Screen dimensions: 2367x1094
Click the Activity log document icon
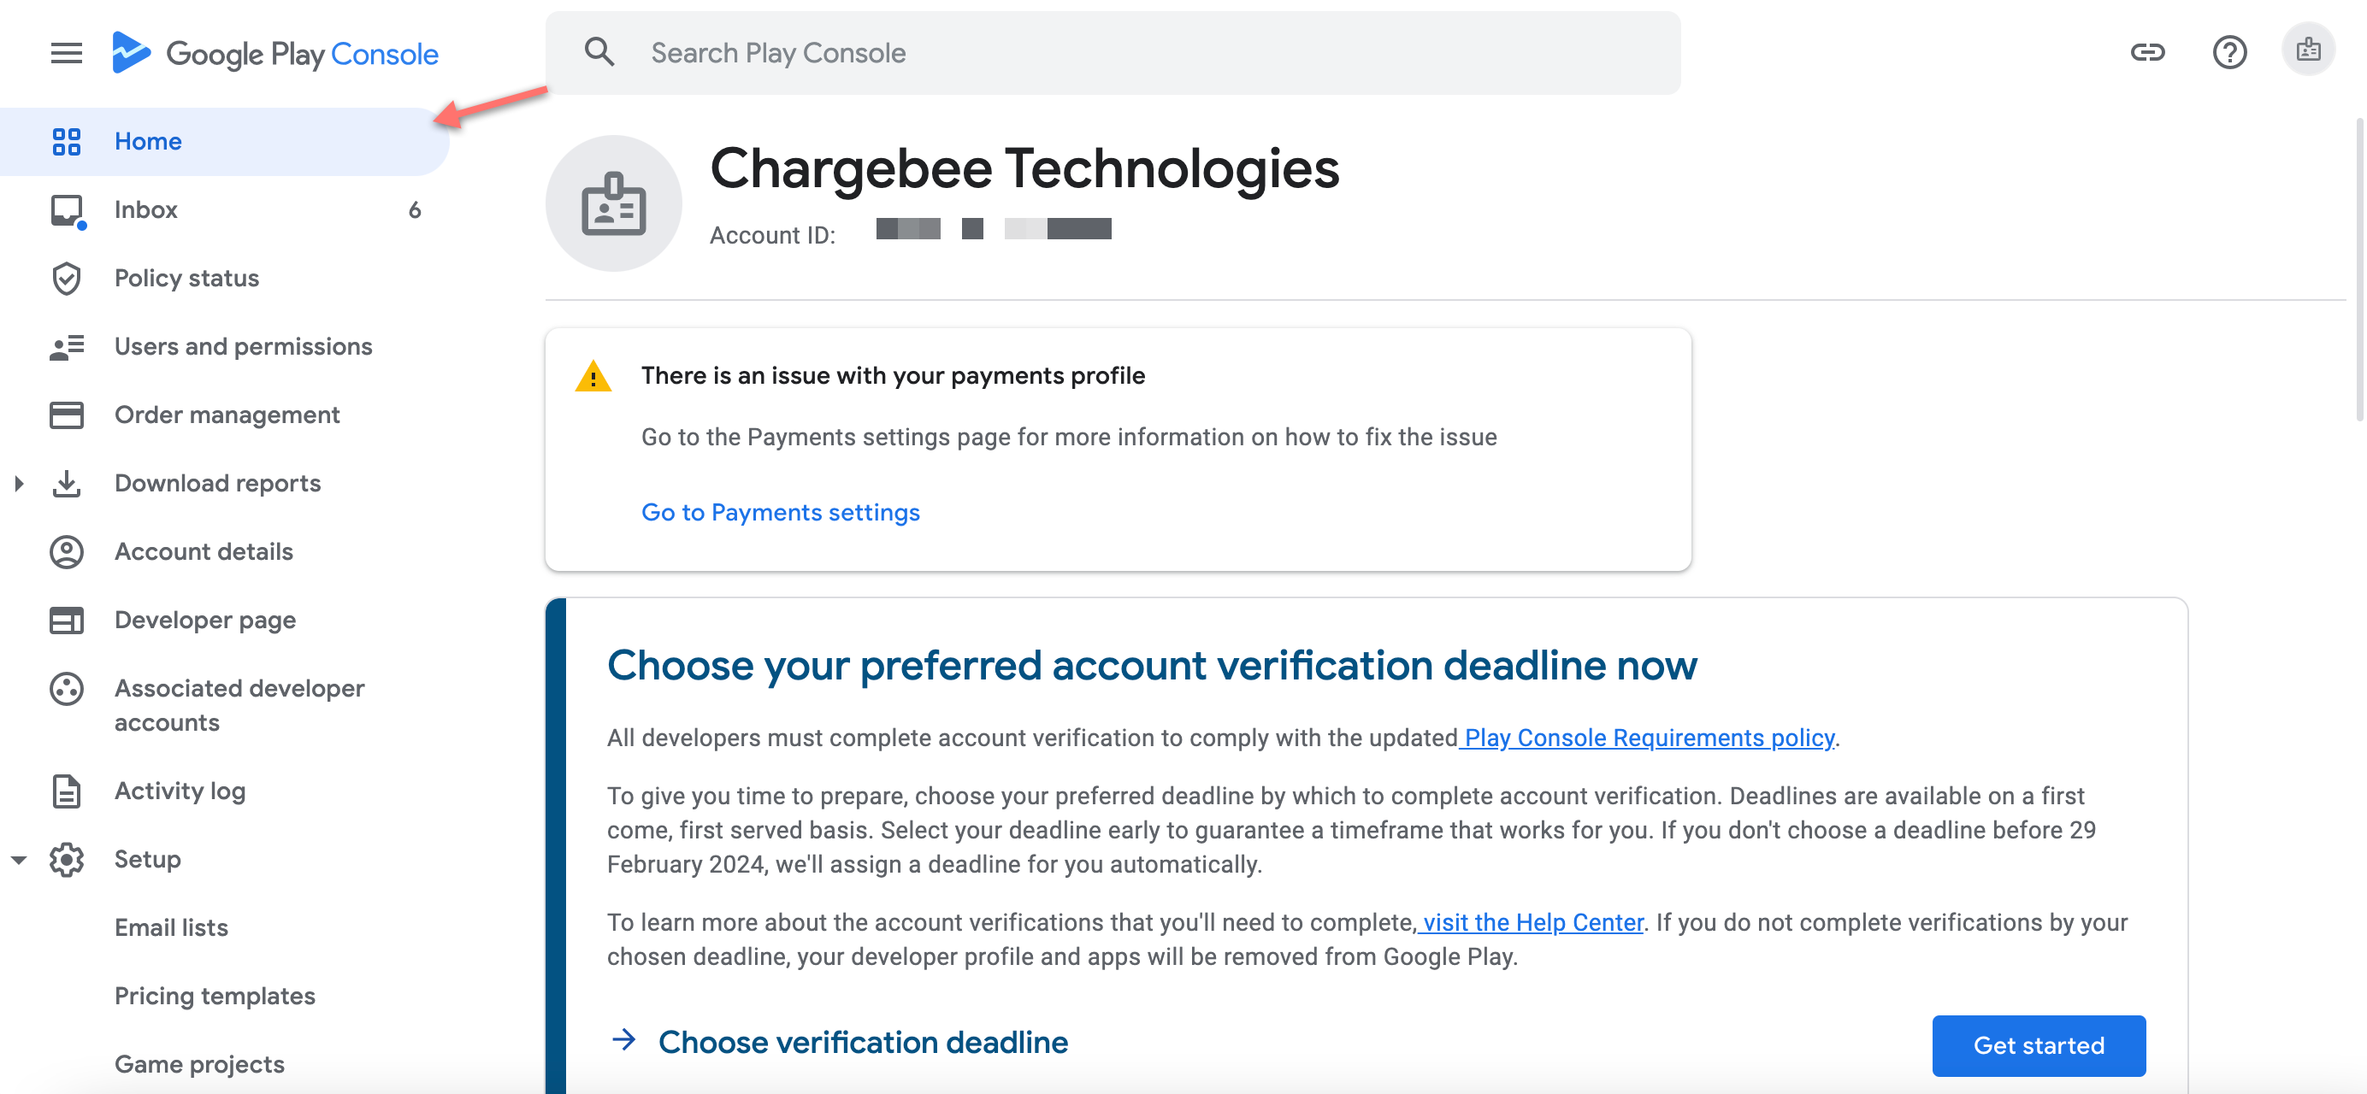(66, 791)
